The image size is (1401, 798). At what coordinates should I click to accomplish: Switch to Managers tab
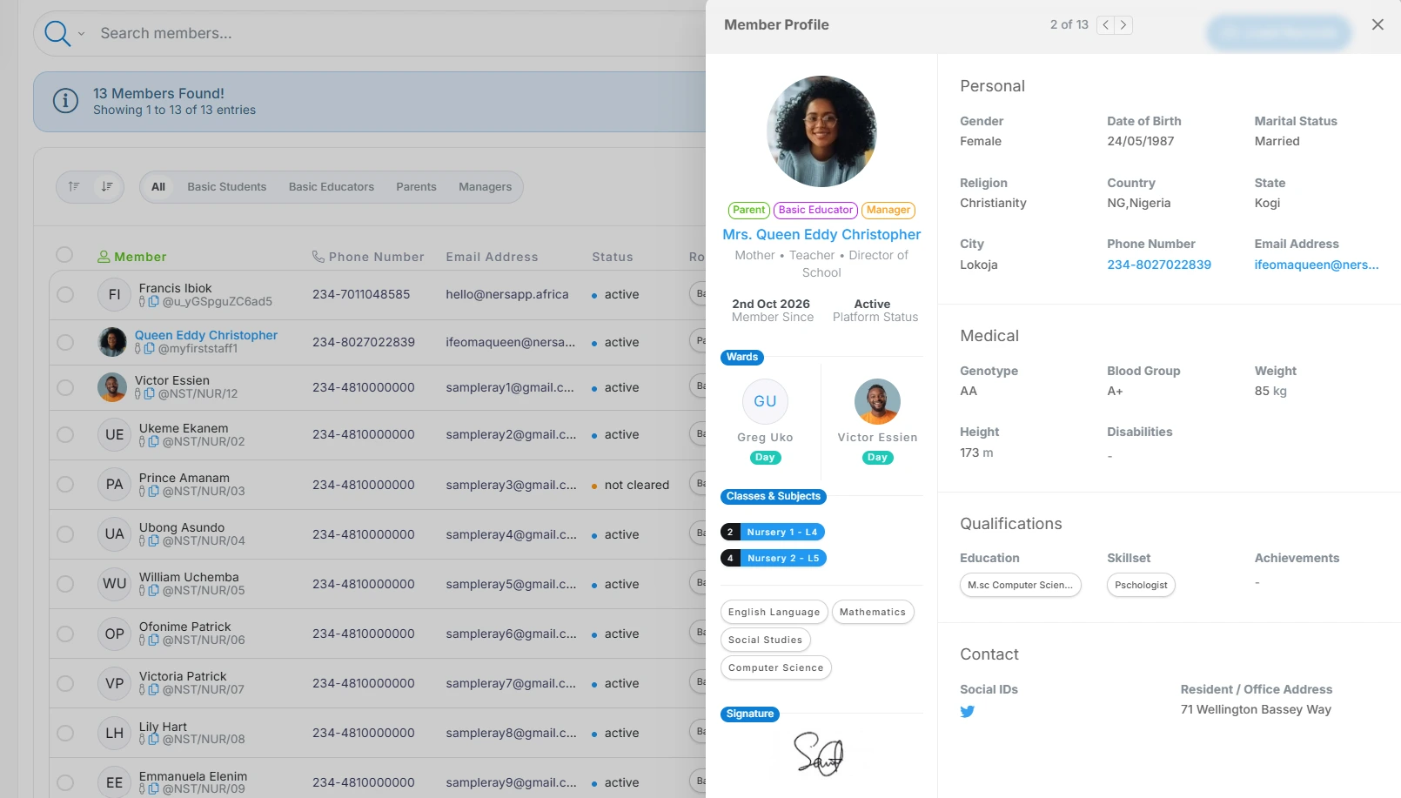coord(485,186)
